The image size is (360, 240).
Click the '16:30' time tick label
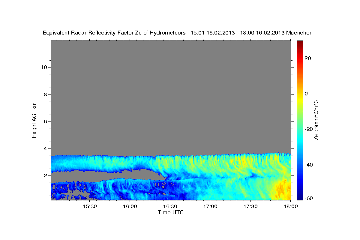pyautogui.click(x=170, y=206)
